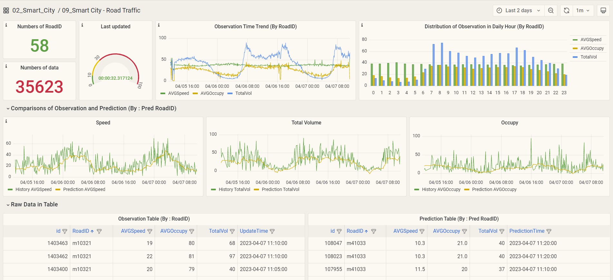Sort Observation Table by RoadID column header
This screenshot has height=280, width=613.
(x=81, y=231)
